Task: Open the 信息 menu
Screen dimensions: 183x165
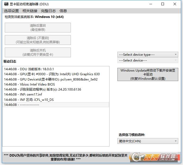Action: coord(63,11)
